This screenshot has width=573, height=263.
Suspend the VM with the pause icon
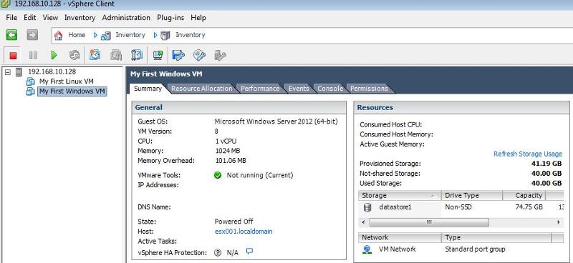pos(33,55)
